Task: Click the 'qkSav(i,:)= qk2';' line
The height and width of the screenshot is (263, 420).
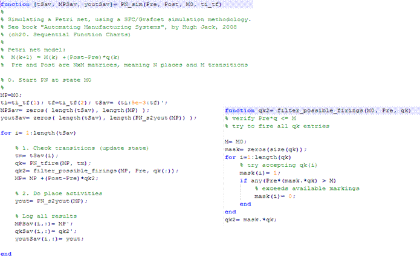Action: [x=45, y=231]
